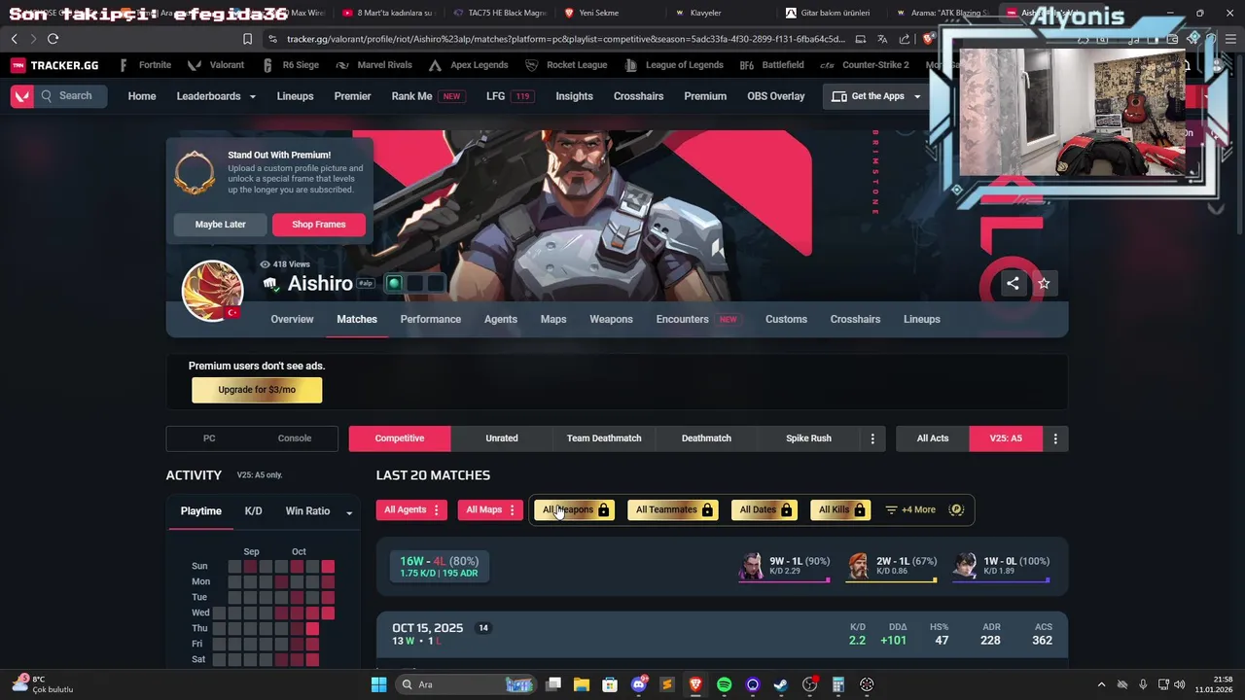The width and height of the screenshot is (1245, 700).
Task: Open the Lineups nav item
Action: click(x=295, y=96)
